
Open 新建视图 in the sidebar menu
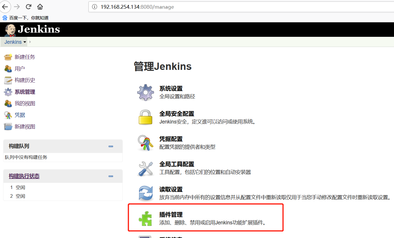(x=25, y=127)
